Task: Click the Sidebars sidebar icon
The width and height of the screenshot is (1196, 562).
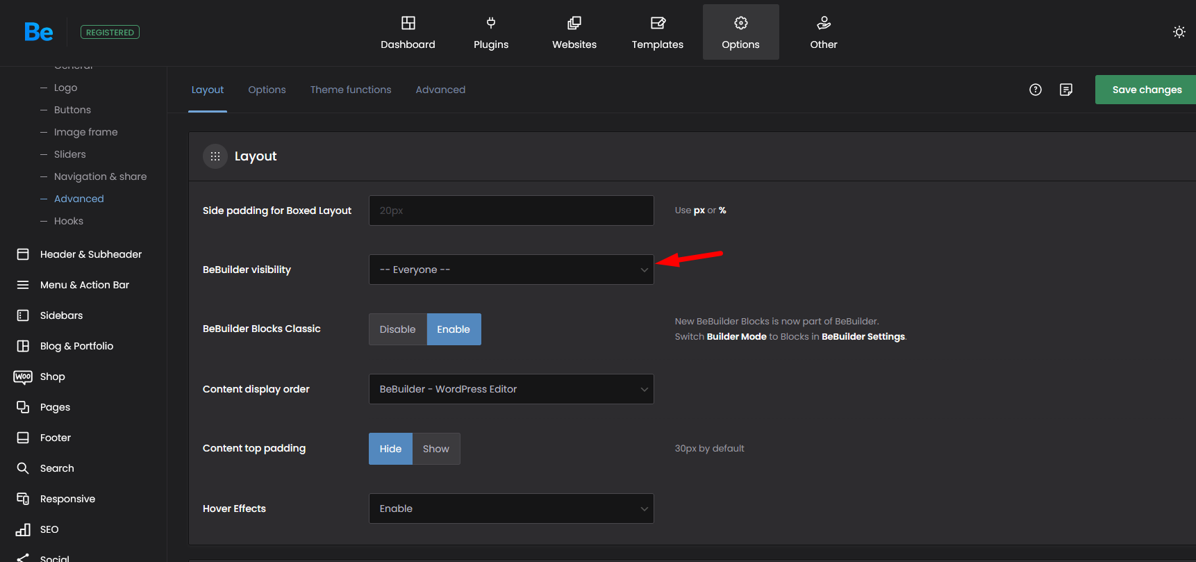Action: coord(23,315)
